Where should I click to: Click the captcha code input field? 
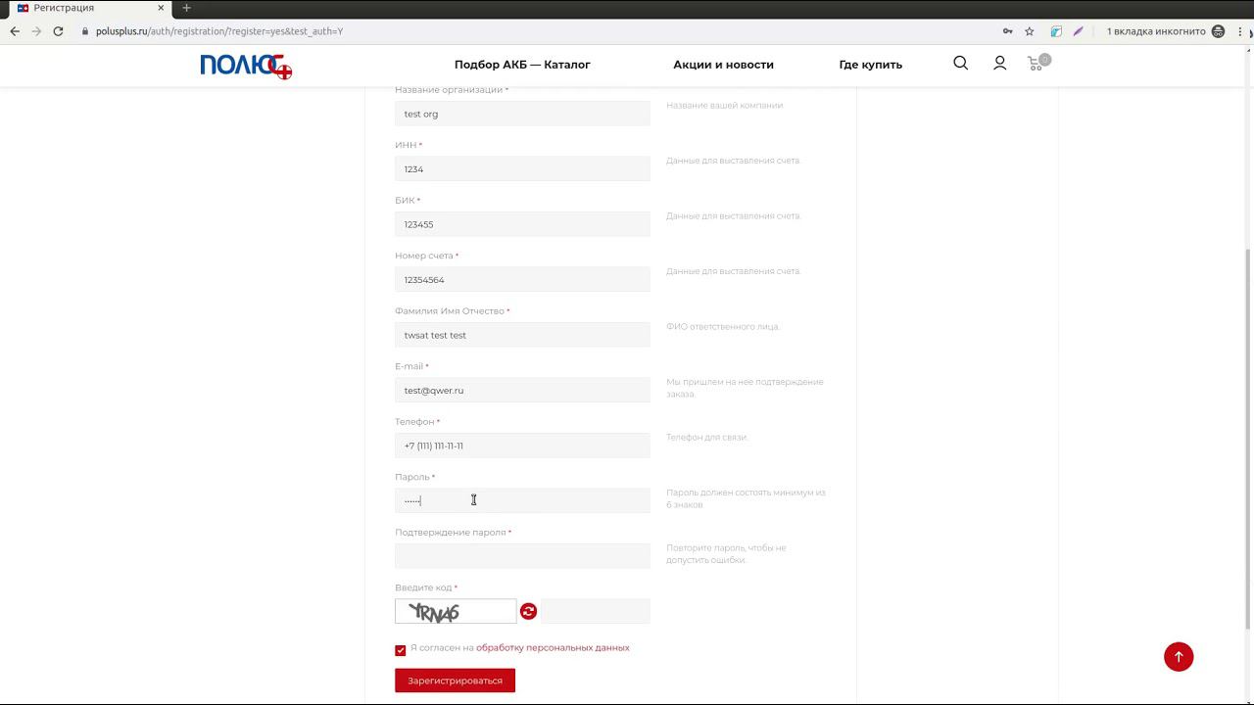595,611
